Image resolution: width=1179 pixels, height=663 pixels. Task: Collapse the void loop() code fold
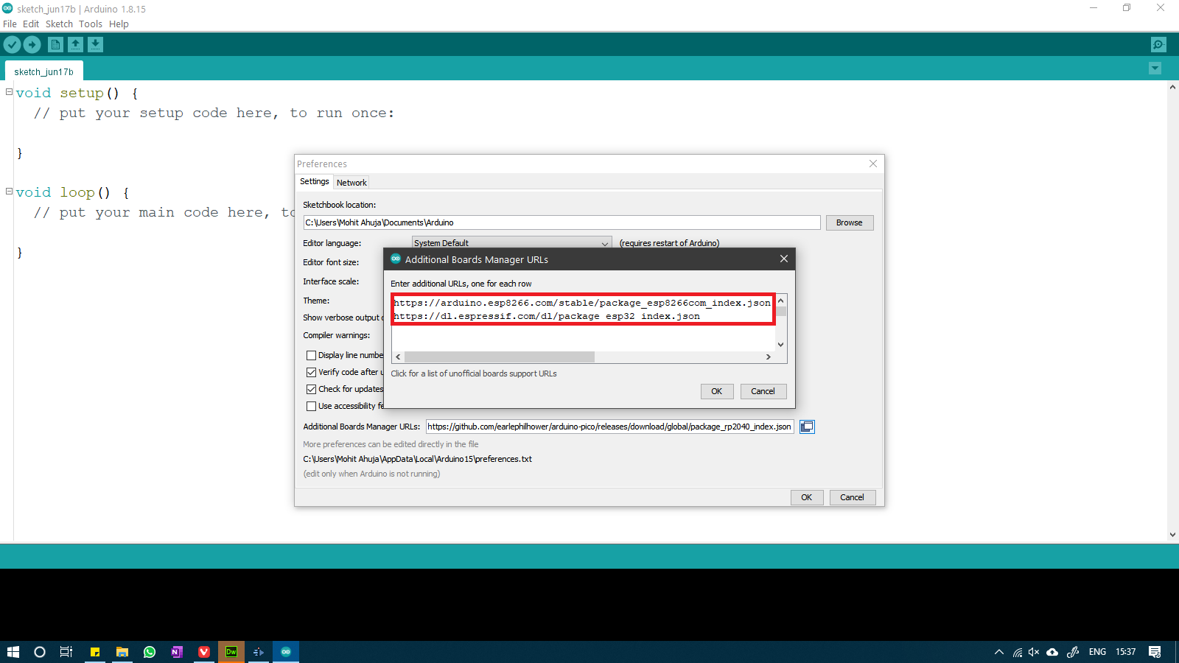click(x=9, y=192)
